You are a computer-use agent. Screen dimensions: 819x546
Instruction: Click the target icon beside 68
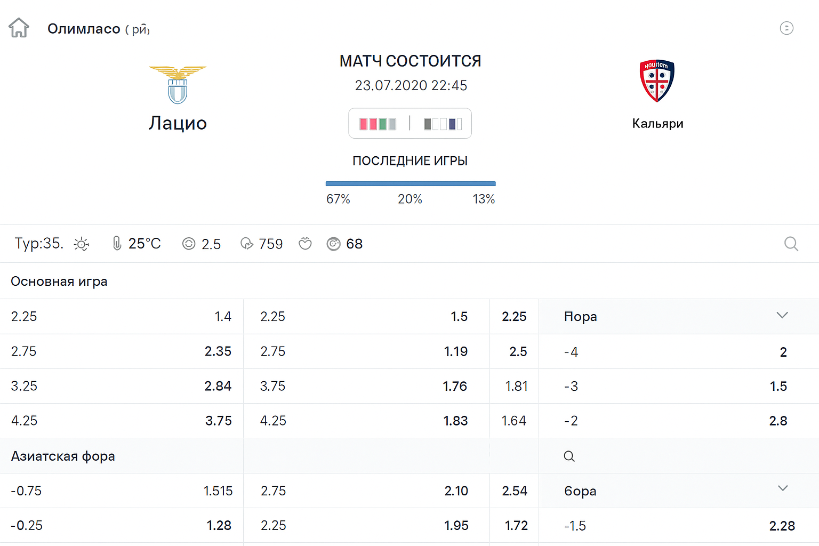click(333, 244)
